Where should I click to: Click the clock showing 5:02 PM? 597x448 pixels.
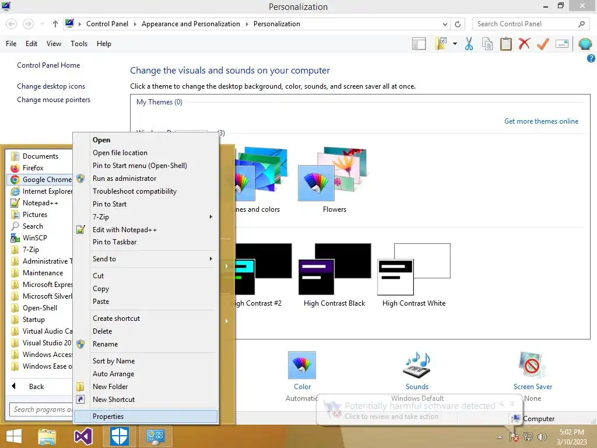pos(571,432)
